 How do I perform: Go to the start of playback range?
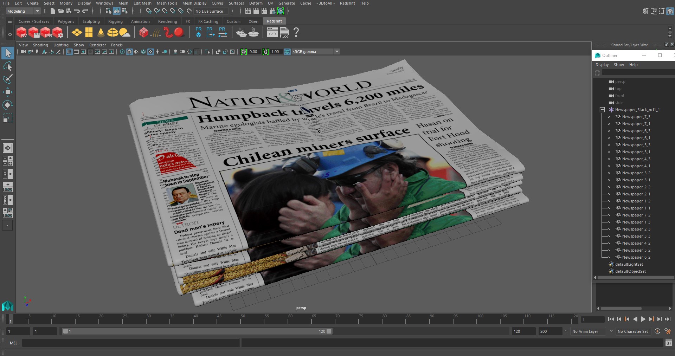611,319
